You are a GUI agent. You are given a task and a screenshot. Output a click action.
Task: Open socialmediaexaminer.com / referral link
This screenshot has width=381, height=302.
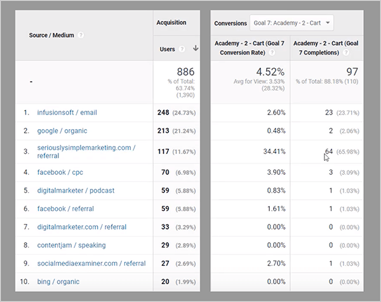tap(91, 264)
